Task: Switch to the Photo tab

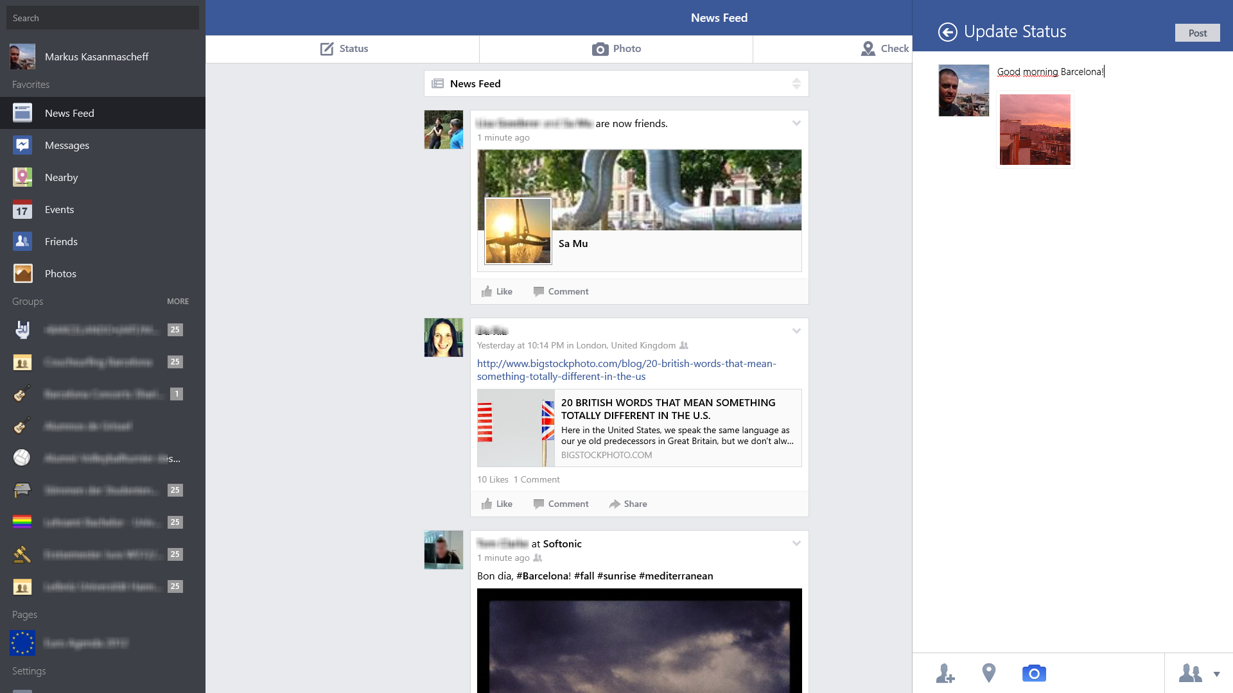Action: (x=615, y=48)
